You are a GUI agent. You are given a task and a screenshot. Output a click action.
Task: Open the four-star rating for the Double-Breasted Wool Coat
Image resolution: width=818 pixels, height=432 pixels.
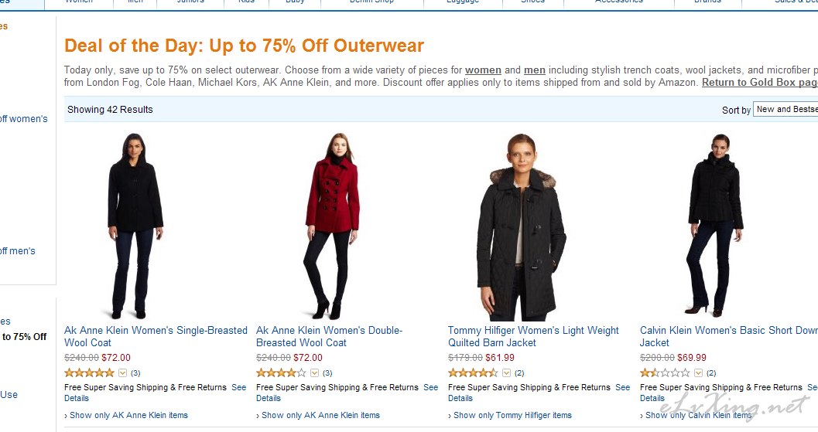coord(281,372)
